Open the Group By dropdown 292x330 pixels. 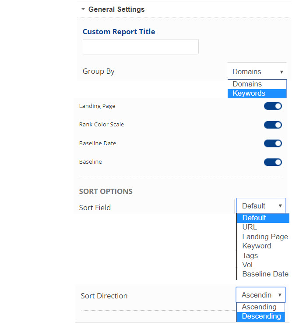pyautogui.click(x=257, y=72)
